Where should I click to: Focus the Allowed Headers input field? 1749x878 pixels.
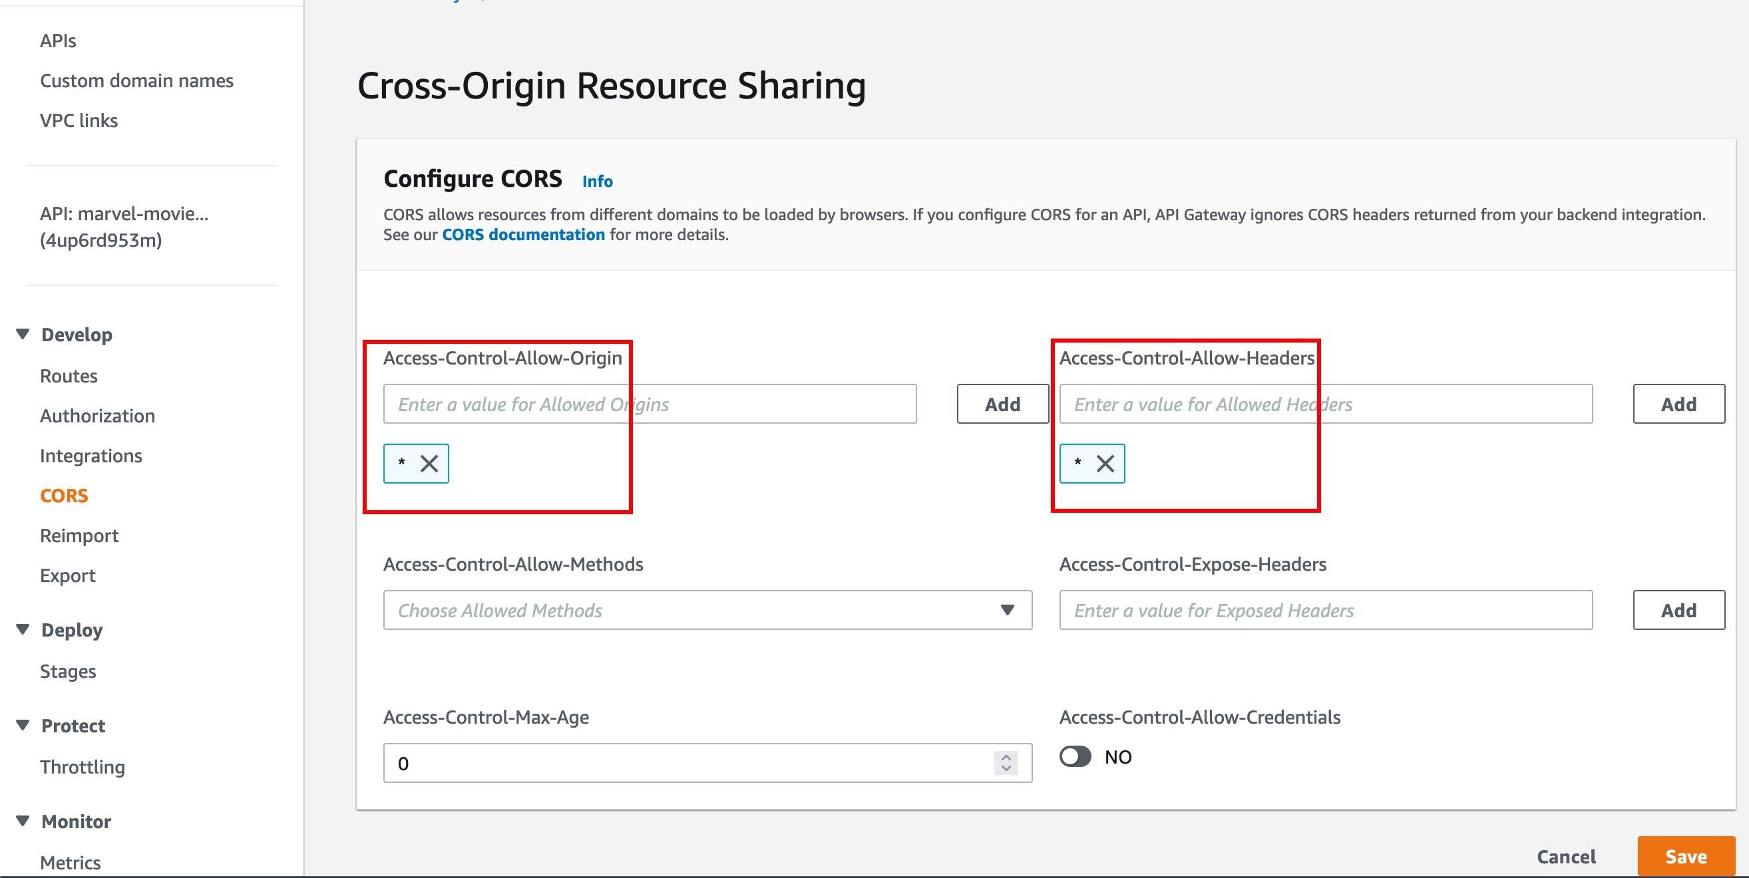coord(1326,404)
